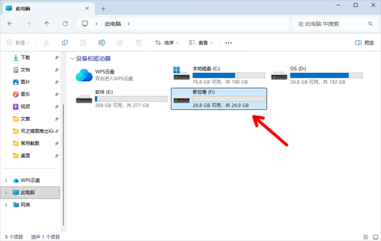Image resolution: width=381 pixels, height=241 pixels.
Task: Click the search magnifier icon
Action: [x=370, y=24]
